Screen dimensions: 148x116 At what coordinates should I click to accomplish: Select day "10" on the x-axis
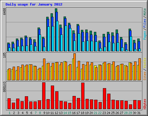pos(48,113)
